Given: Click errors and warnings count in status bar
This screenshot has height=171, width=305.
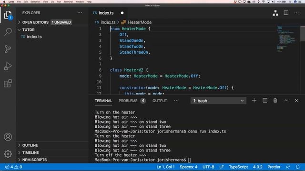Looking at the screenshot, I should [14, 167].
